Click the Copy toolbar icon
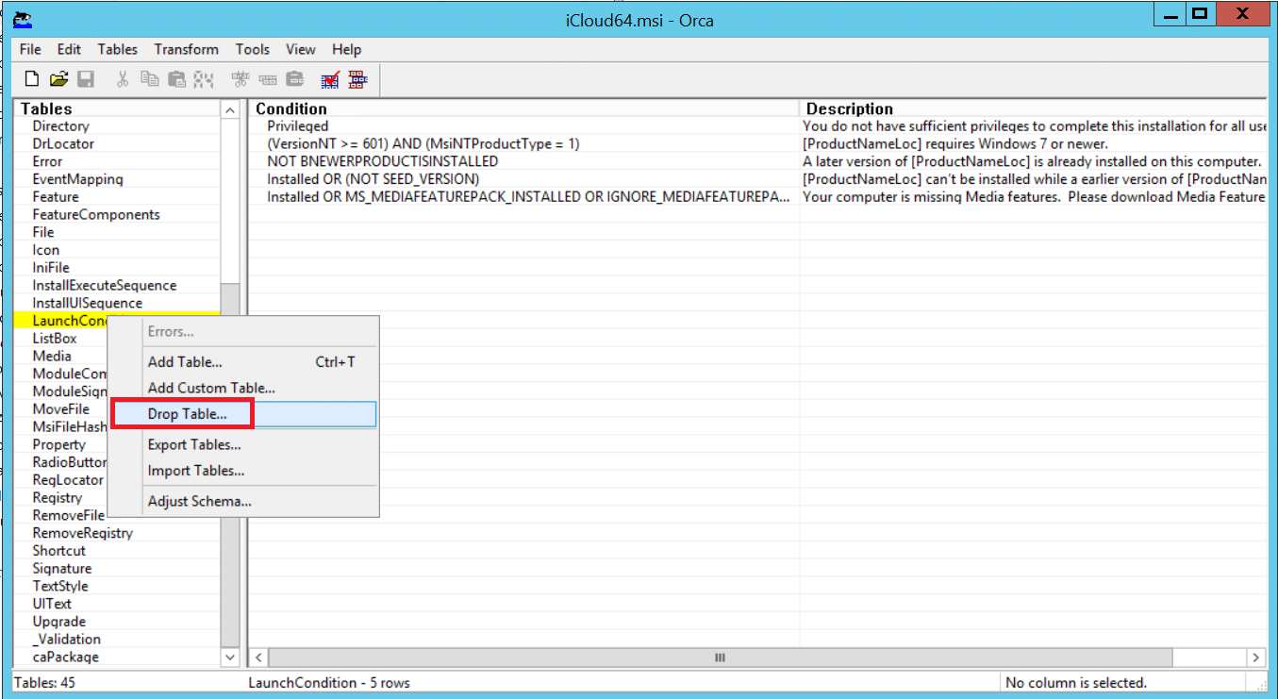 pyautogui.click(x=149, y=79)
